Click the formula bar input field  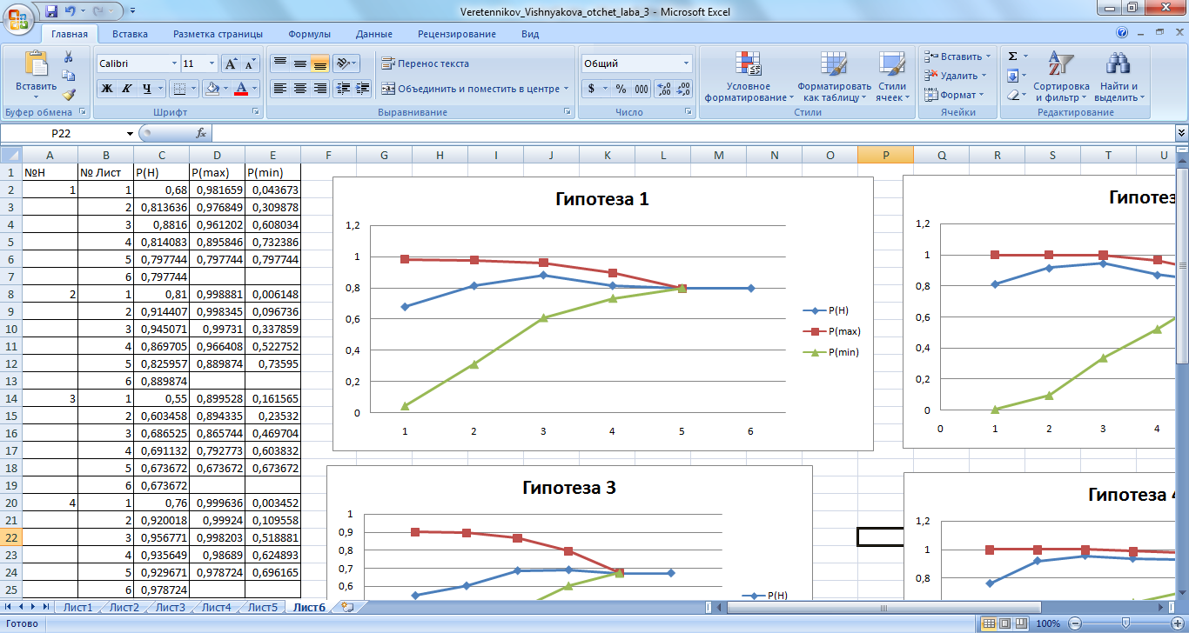point(688,133)
